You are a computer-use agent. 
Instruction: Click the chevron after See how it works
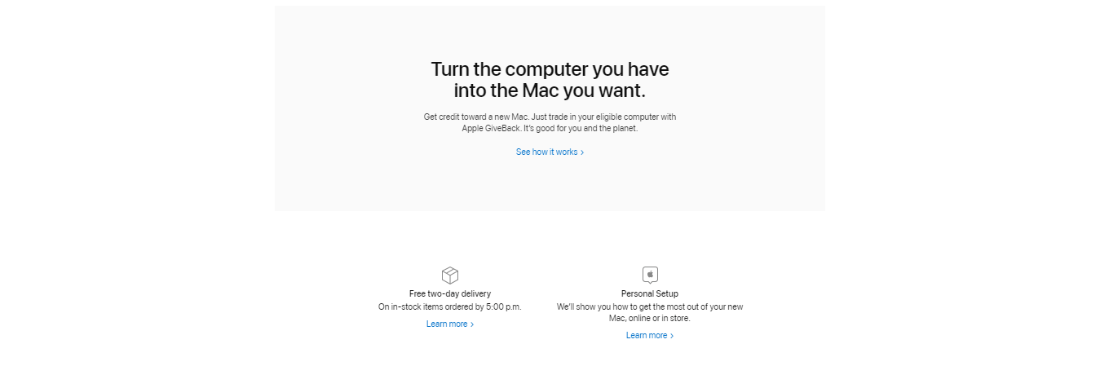(x=582, y=152)
